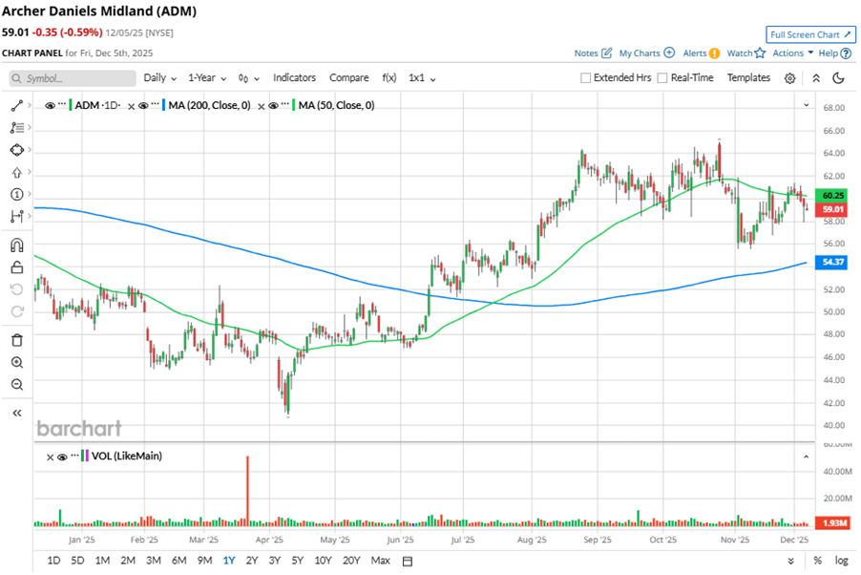This screenshot has width=861, height=575.
Task: Open the Full Screen Chart
Action: (x=810, y=34)
